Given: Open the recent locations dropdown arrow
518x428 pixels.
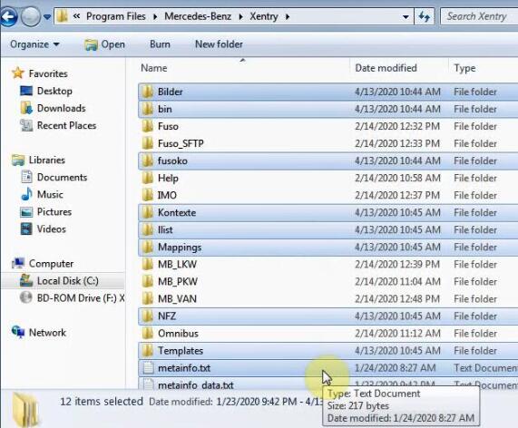Looking at the screenshot, I should 47,16.
